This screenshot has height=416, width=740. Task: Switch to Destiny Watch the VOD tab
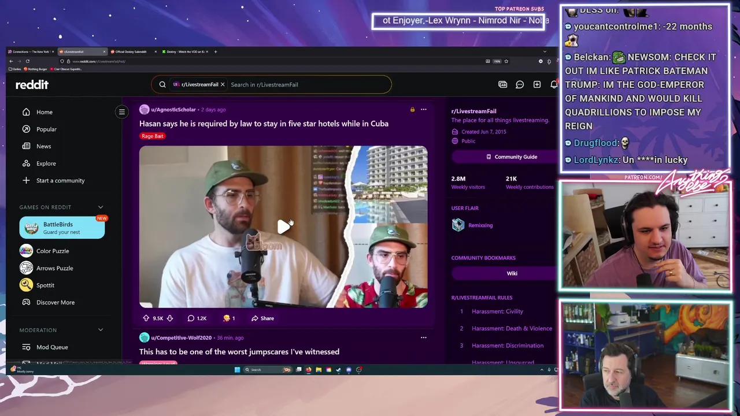185,51
